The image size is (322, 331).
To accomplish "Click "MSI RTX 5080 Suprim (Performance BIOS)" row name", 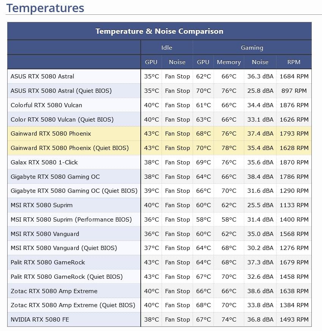I will click(71, 220).
